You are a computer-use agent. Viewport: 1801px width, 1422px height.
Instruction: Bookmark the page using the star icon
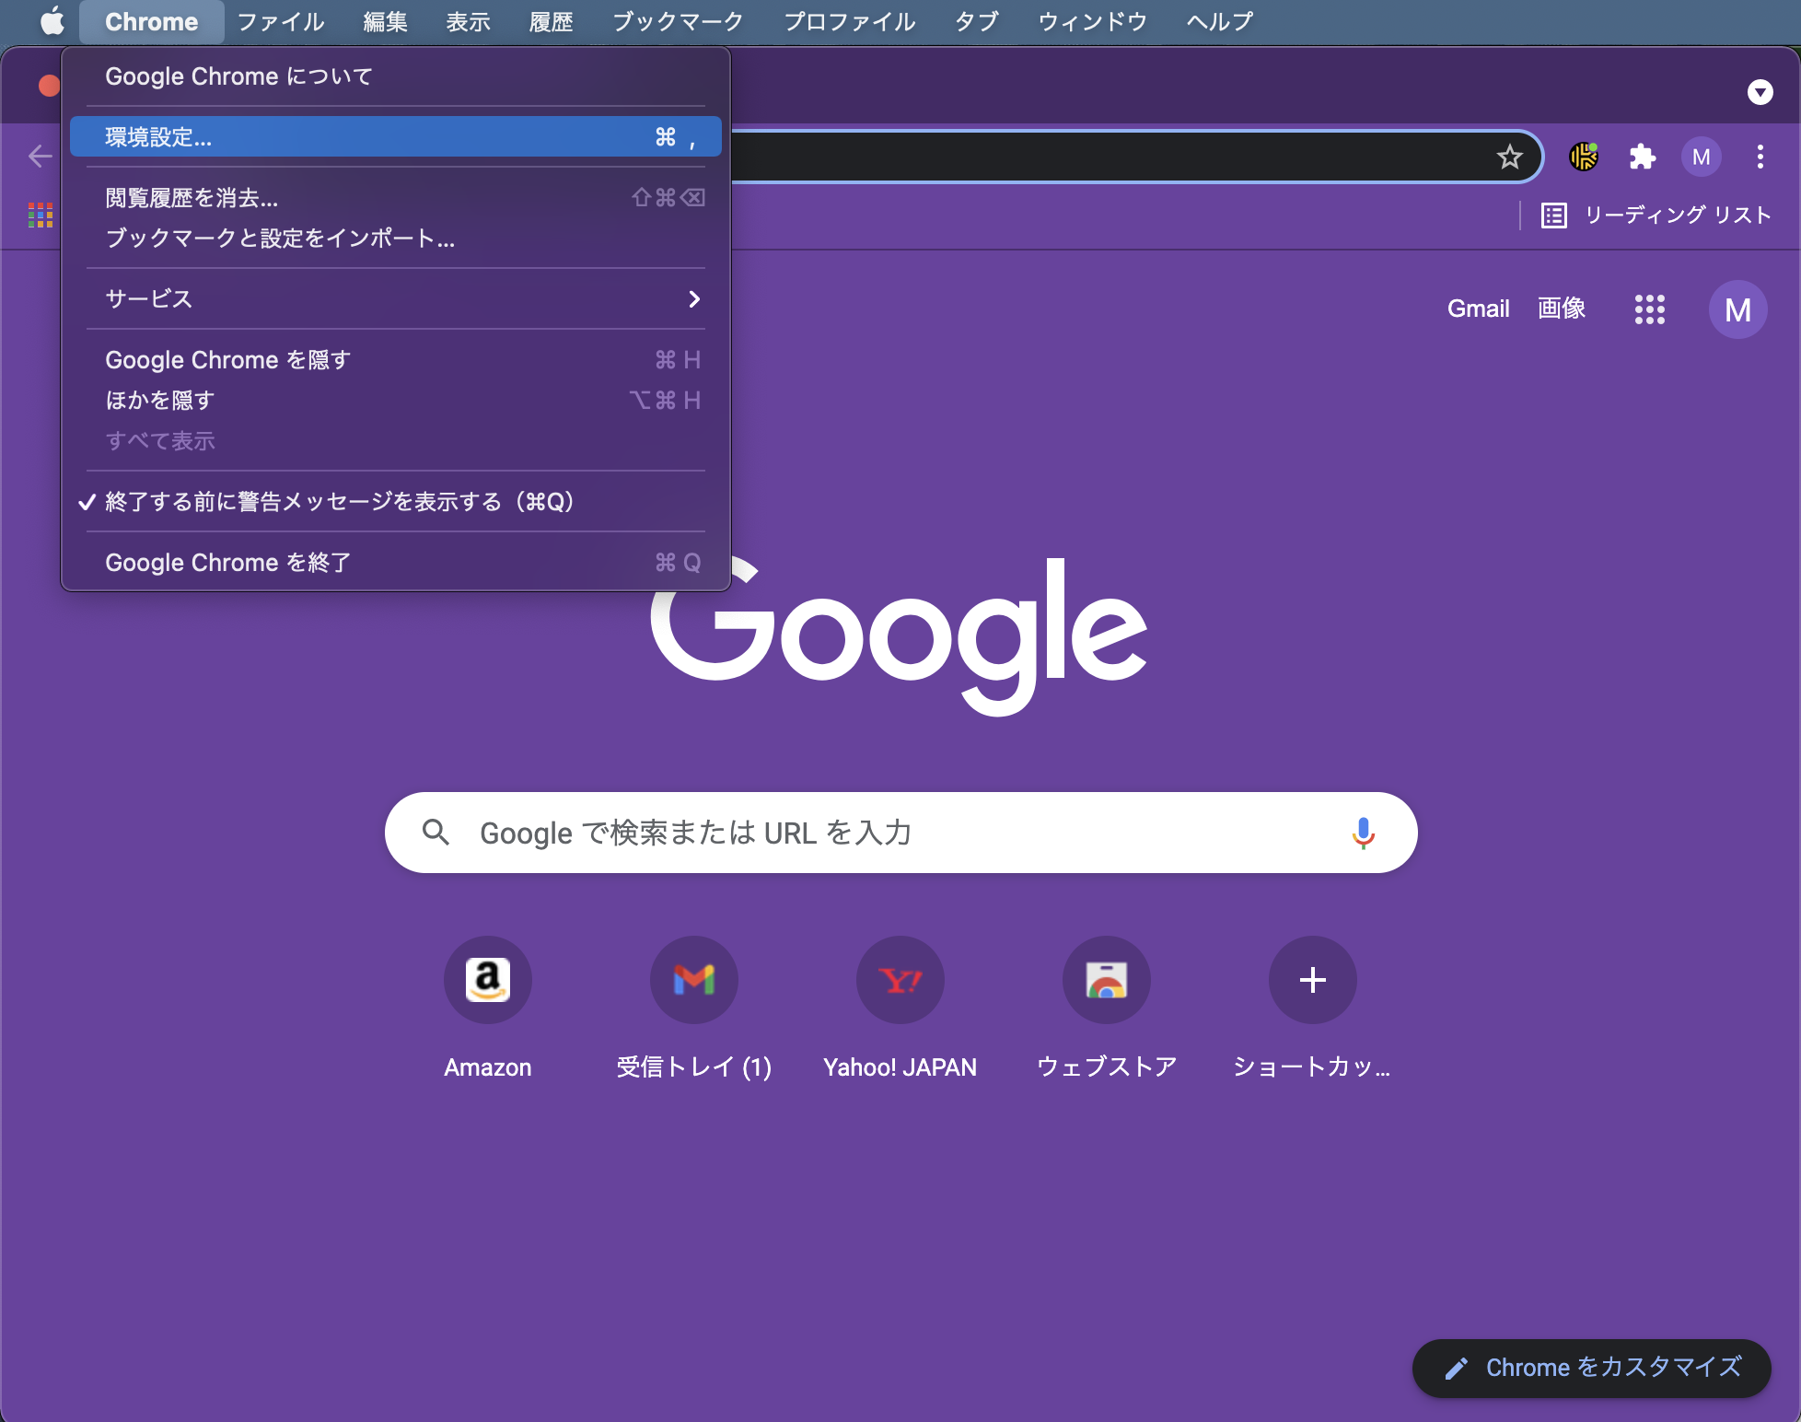click(1509, 156)
